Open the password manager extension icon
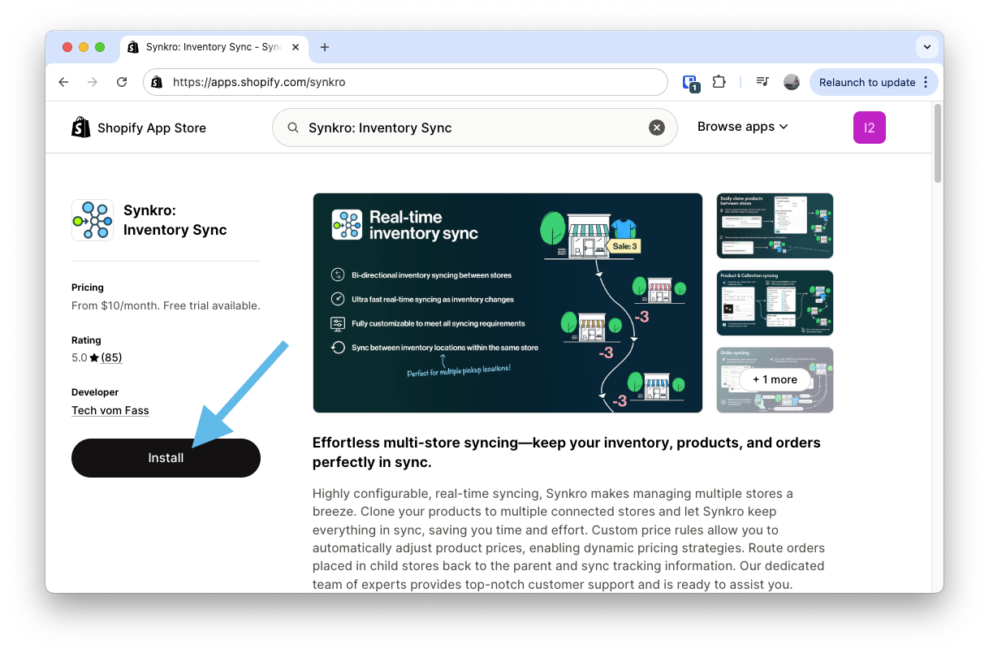The width and height of the screenshot is (989, 653). (x=690, y=83)
